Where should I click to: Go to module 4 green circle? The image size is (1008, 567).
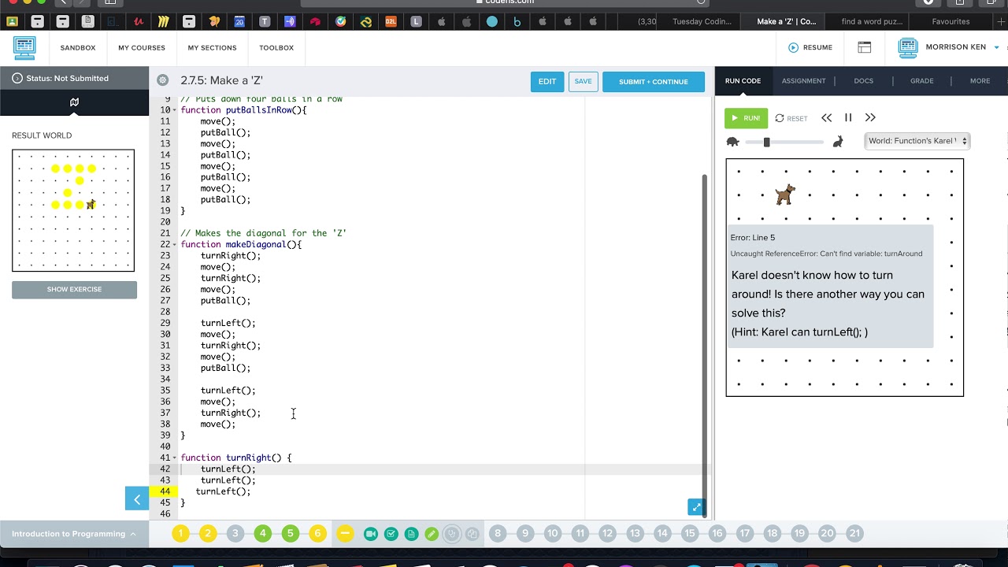tap(262, 533)
